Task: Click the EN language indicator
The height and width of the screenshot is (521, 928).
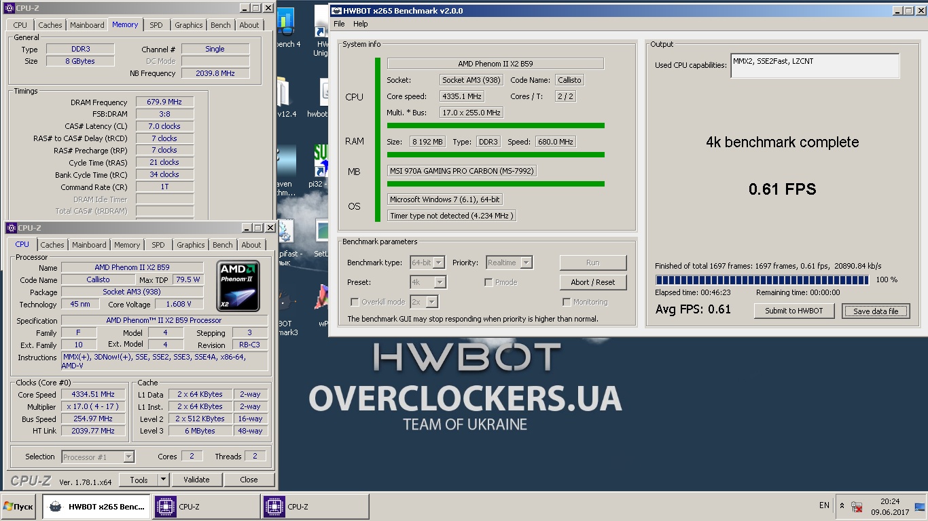Action: click(x=824, y=505)
